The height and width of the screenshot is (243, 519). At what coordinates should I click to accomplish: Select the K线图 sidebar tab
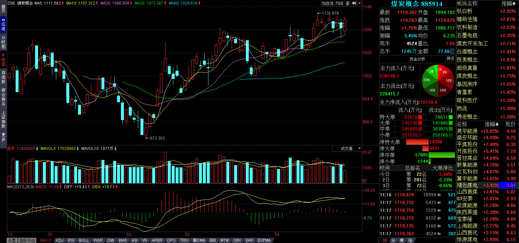click(3, 60)
